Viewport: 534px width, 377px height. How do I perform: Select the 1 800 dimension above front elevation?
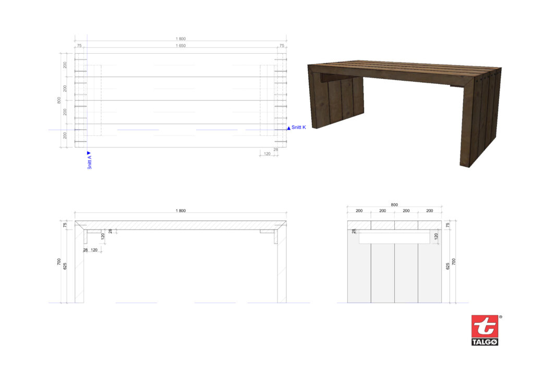click(180, 211)
